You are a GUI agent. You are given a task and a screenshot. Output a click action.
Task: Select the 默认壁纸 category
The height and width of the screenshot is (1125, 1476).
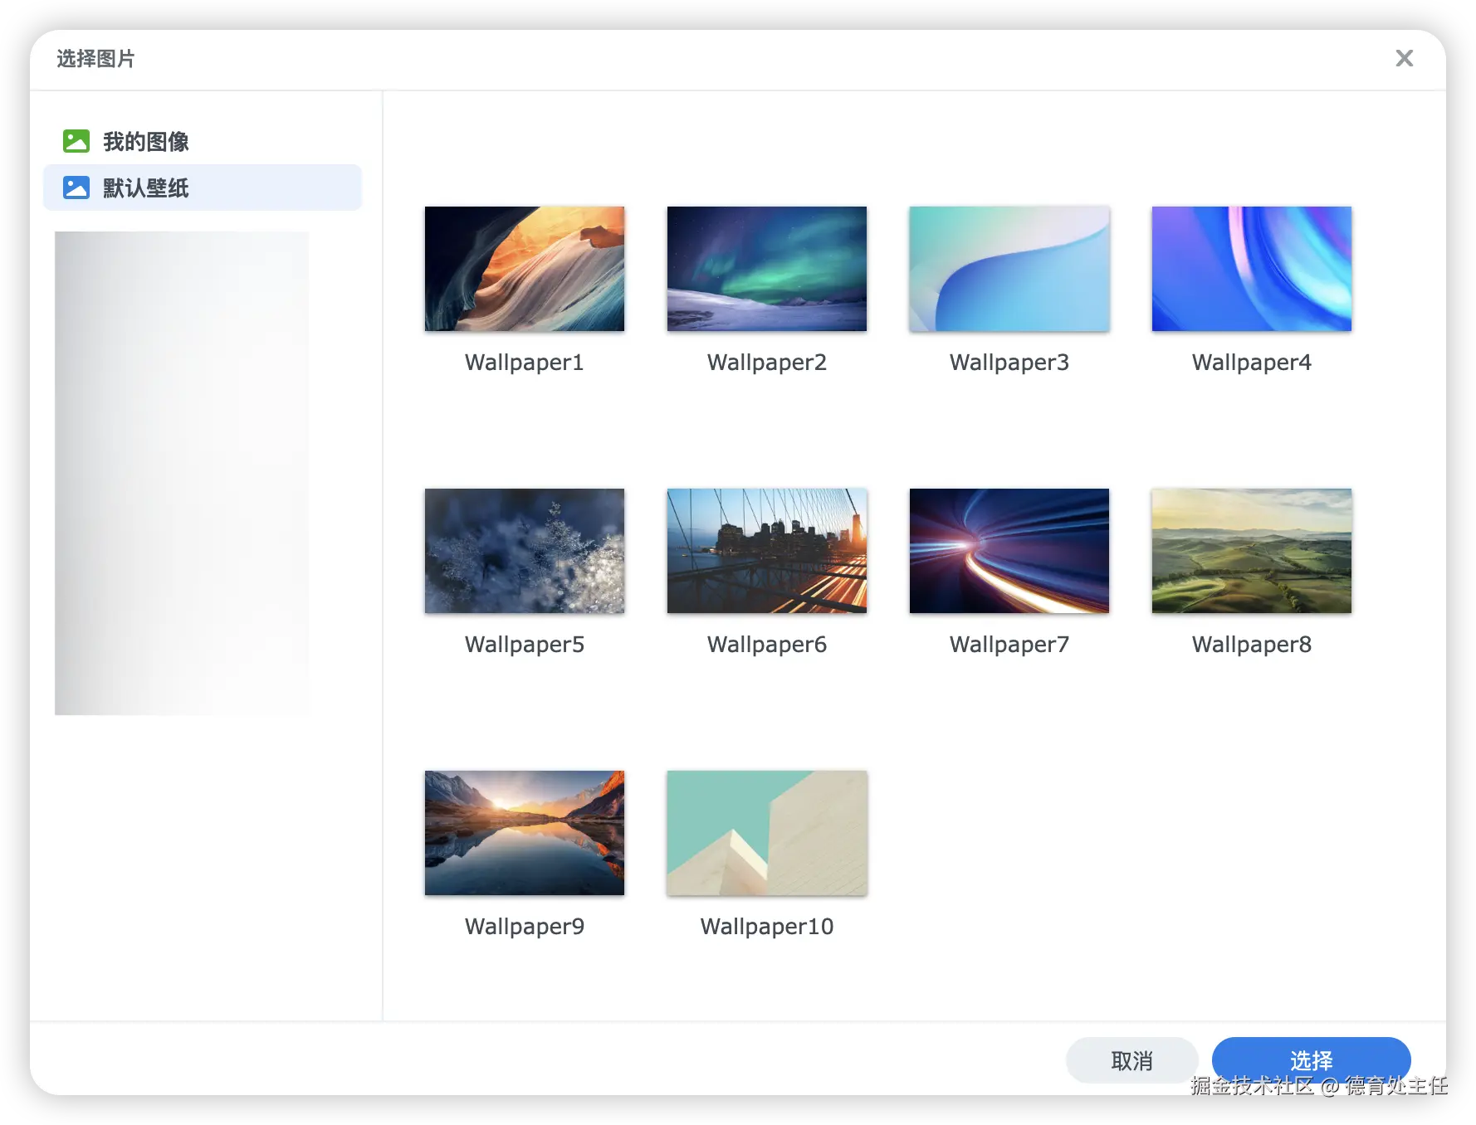click(146, 188)
